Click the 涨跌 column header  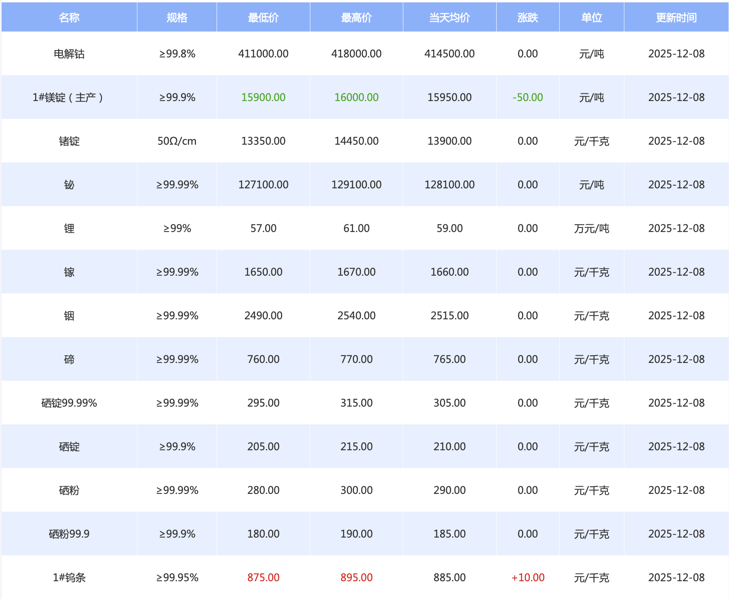pos(527,17)
